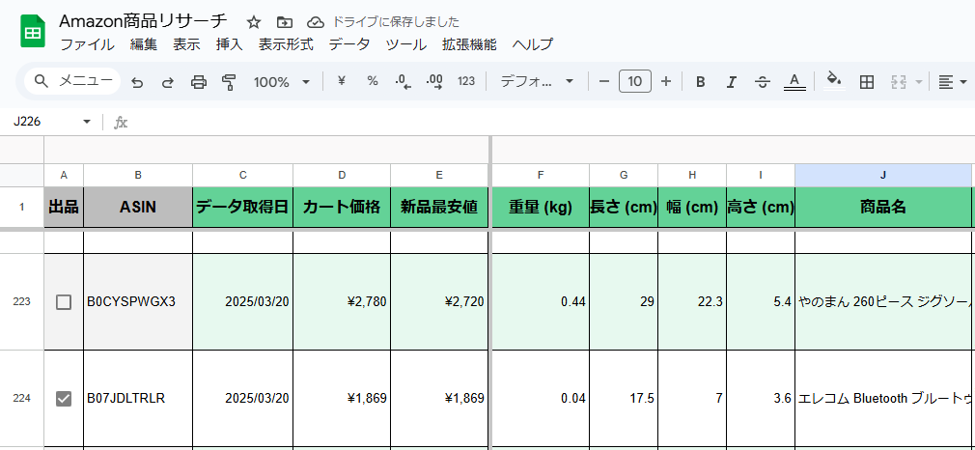The height and width of the screenshot is (450, 975).
Task: Open the 挿入 menu
Action: point(229,44)
